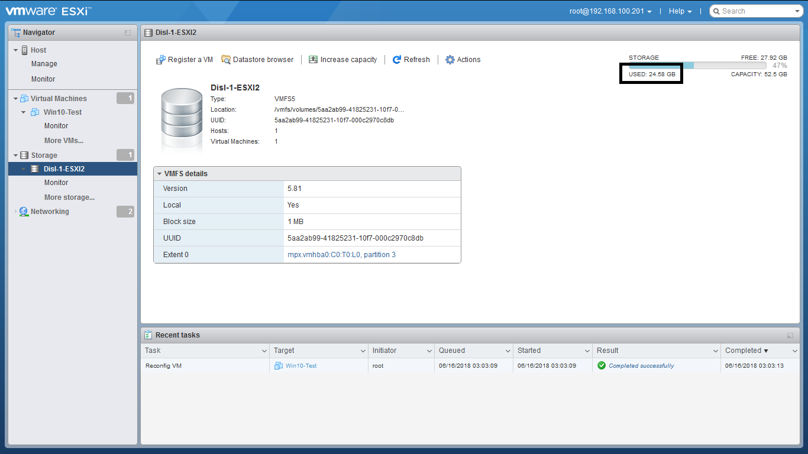Click the Version value 5.81
The height and width of the screenshot is (454, 808).
coord(295,189)
